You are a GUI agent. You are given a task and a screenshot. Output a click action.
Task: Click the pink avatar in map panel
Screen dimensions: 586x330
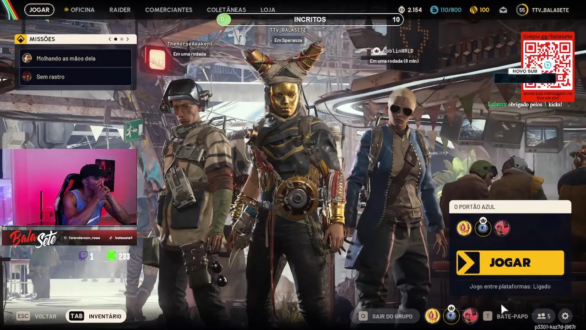[502, 228]
